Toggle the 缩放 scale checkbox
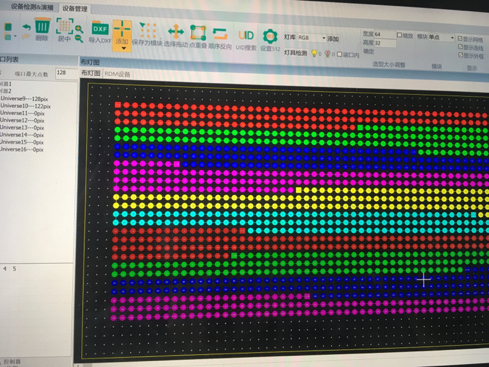The width and height of the screenshot is (489, 367). point(400,35)
